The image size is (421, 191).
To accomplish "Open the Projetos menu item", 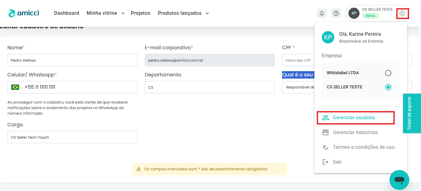I will point(140,13).
